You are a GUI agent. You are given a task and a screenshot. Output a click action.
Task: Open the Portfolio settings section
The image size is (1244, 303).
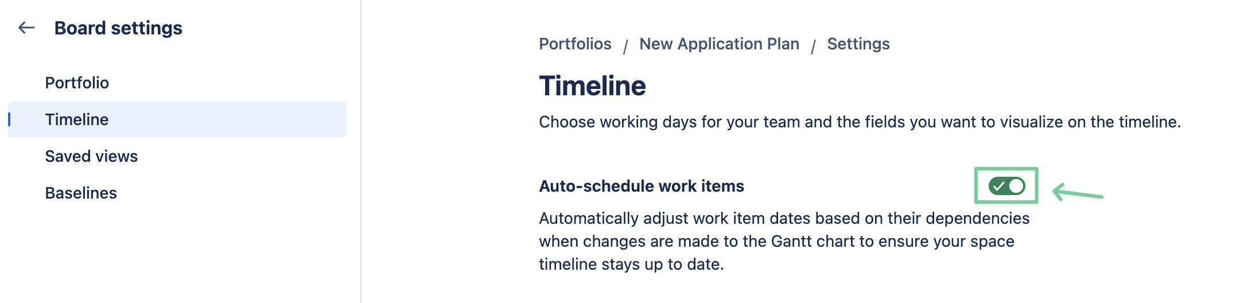tap(77, 83)
